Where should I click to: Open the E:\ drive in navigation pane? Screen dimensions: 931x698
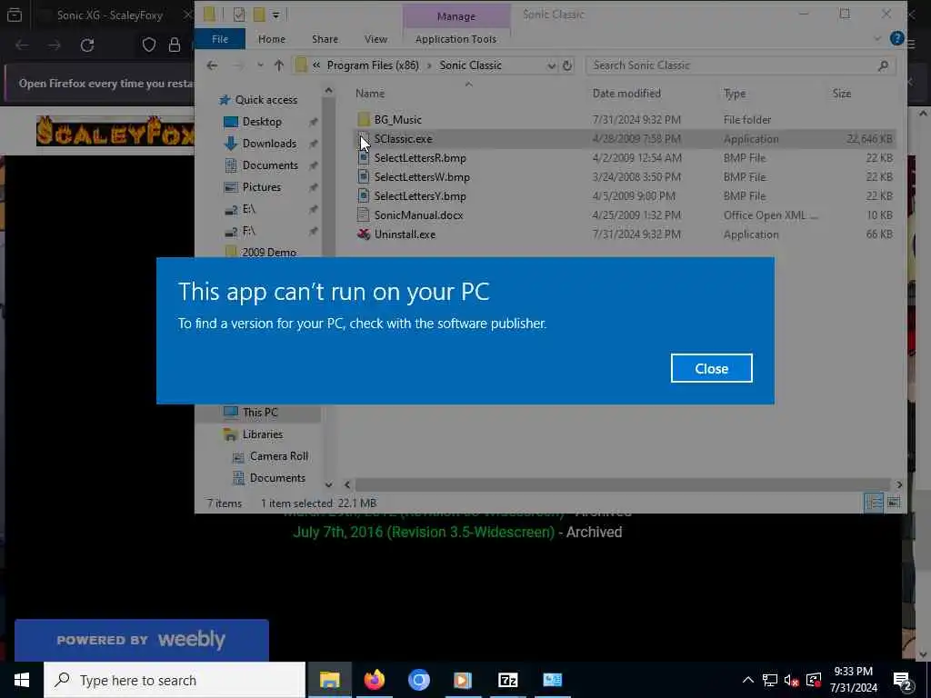click(248, 210)
